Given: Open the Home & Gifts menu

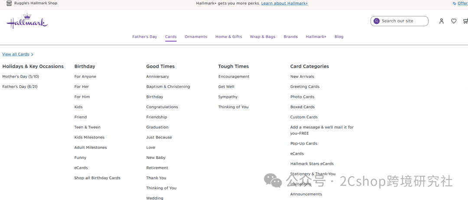Looking at the screenshot, I should tap(229, 37).
